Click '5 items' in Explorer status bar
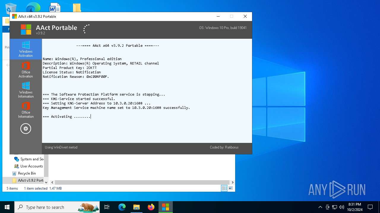Screen dimensions: 380x213 (12, 188)
